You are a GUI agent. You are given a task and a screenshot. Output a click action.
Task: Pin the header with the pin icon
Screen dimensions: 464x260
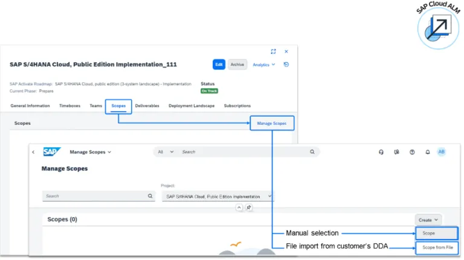(248, 208)
